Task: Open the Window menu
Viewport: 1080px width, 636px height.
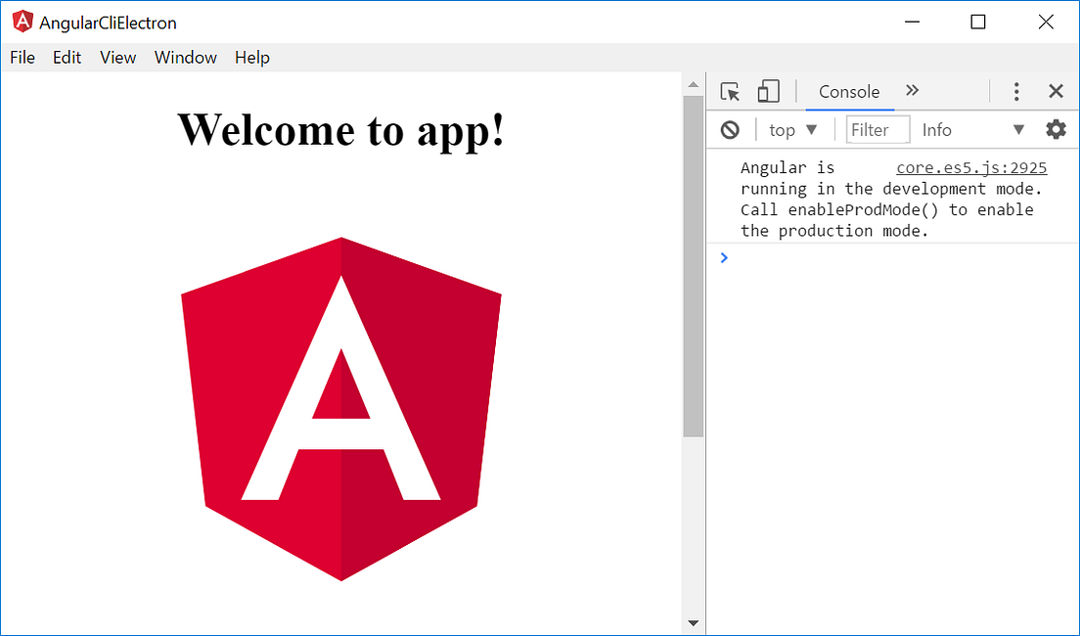Action: pyautogui.click(x=185, y=57)
